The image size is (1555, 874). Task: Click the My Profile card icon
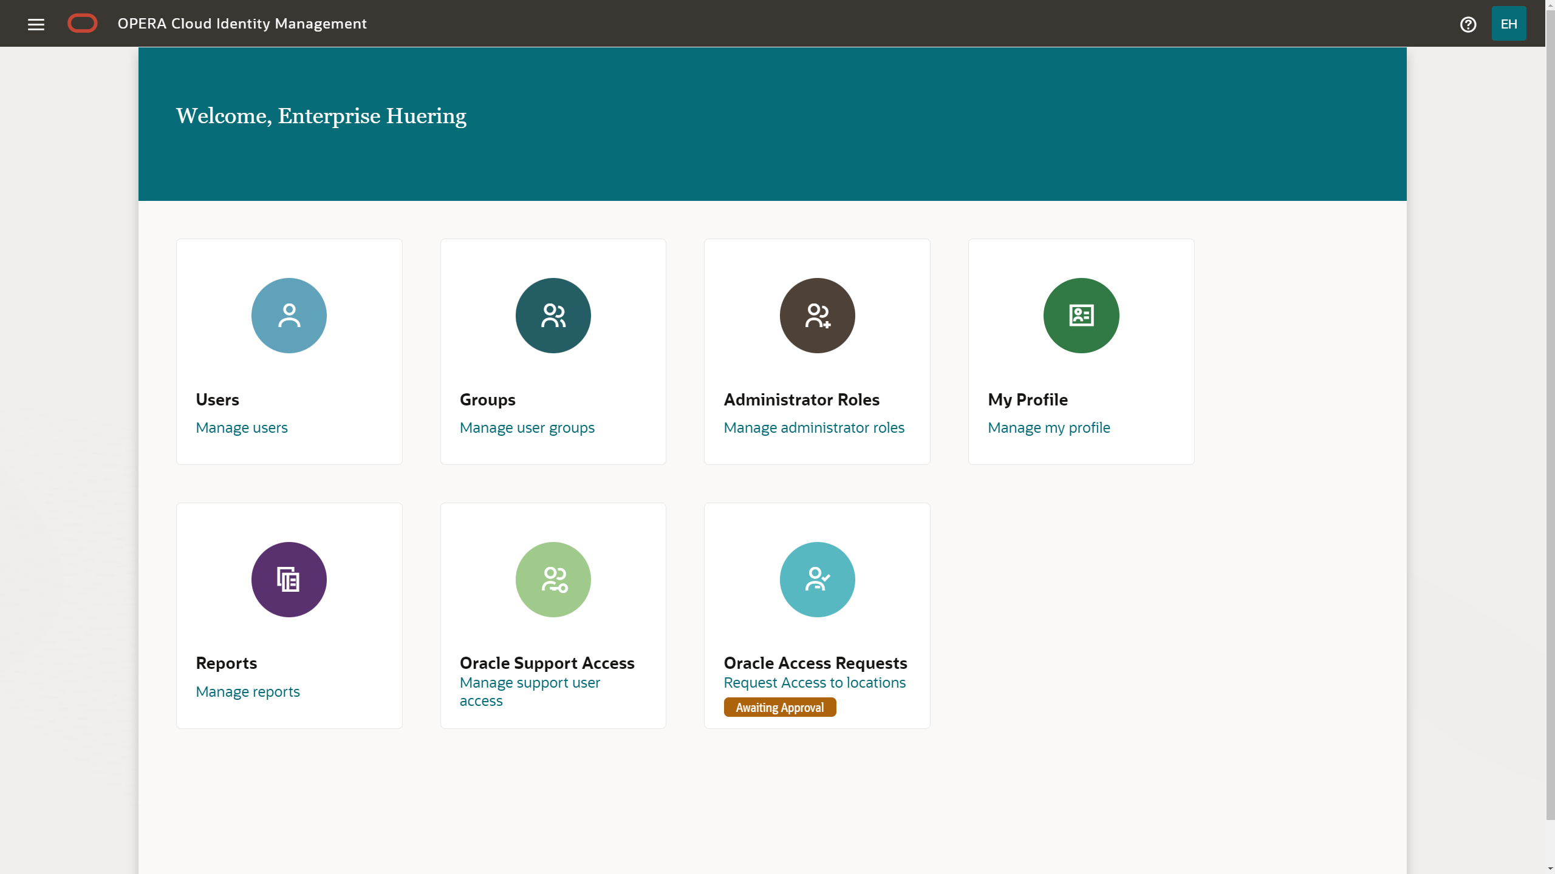tap(1081, 315)
